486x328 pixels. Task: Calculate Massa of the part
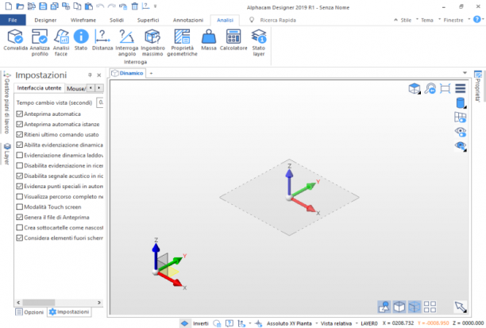[x=209, y=40]
